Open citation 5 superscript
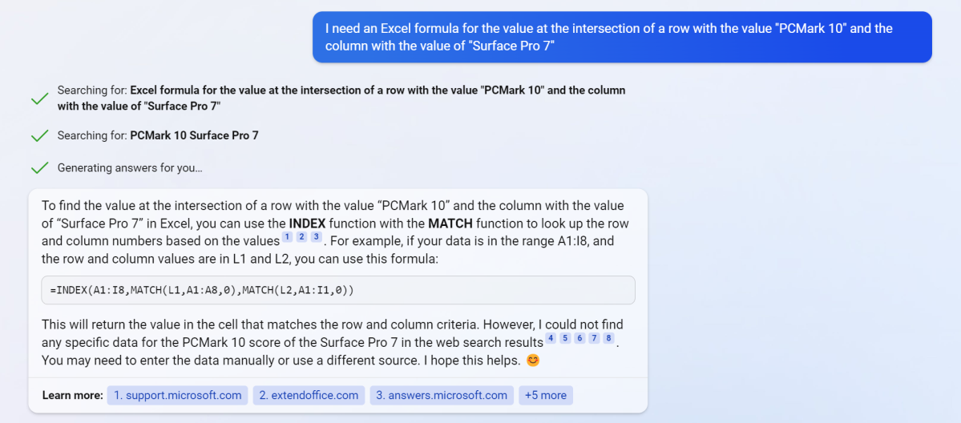 pyautogui.click(x=565, y=339)
